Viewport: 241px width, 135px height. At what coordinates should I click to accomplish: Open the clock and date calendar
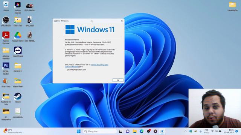(229, 131)
